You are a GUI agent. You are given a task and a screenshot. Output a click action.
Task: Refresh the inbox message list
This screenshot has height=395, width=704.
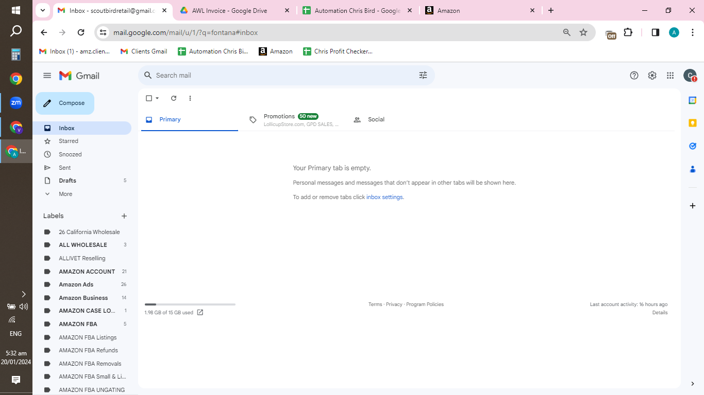(174, 98)
